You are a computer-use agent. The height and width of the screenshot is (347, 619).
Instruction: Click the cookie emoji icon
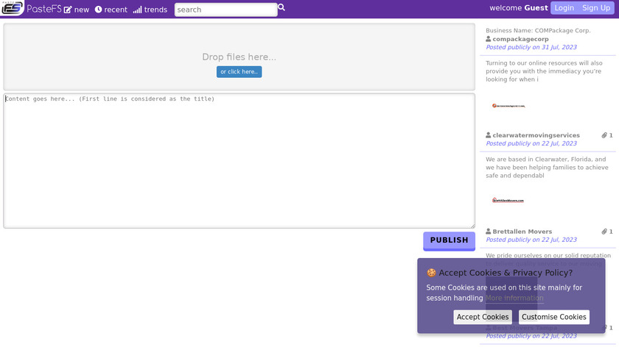[x=431, y=273]
